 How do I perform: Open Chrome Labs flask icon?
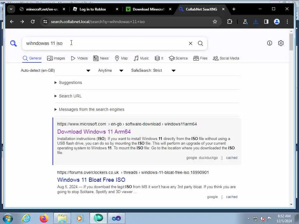coord(245,22)
